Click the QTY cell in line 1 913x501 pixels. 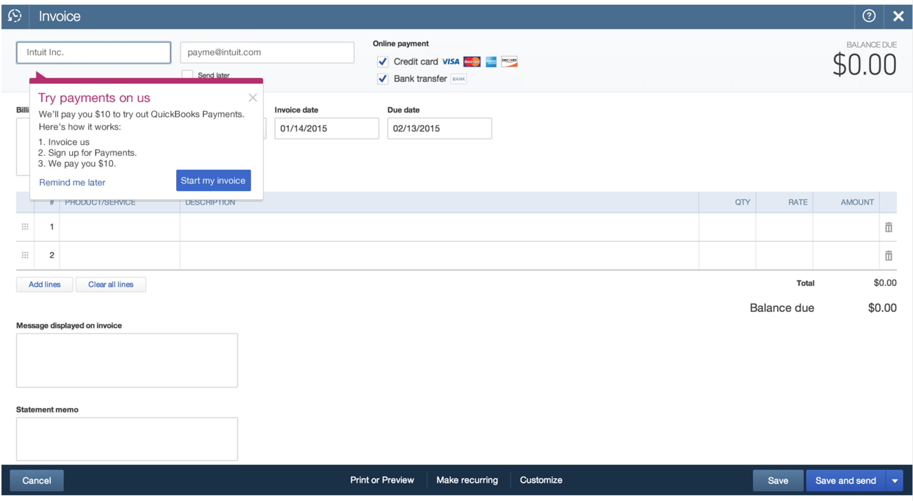[x=727, y=227]
